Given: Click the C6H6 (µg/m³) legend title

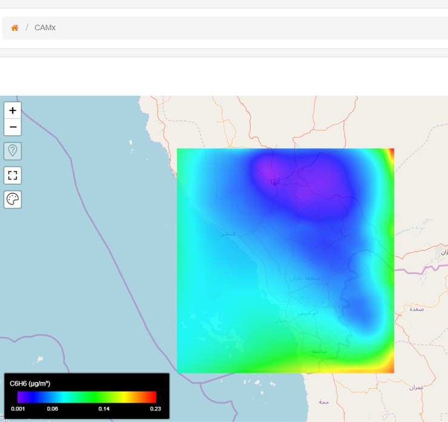Looking at the screenshot, I should pyautogui.click(x=30, y=383).
